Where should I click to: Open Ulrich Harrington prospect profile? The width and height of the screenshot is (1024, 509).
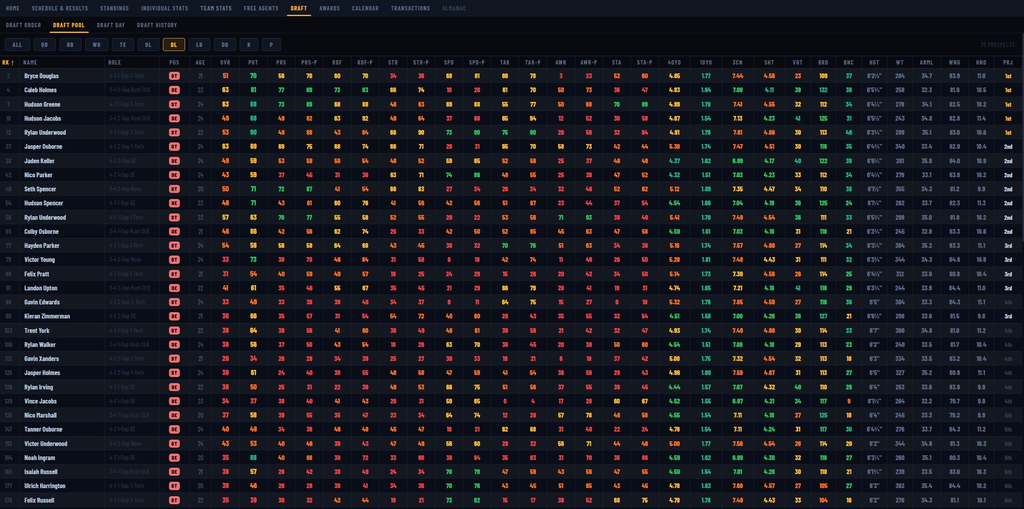[x=45, y=486]
